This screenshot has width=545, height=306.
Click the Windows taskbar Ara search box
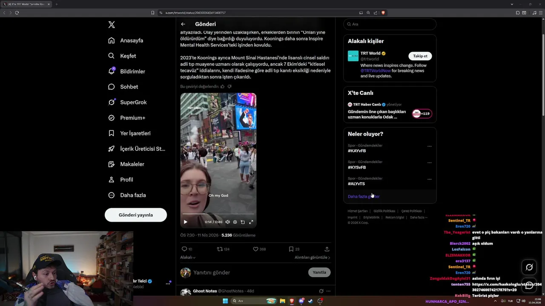click(x=254, y=301)
